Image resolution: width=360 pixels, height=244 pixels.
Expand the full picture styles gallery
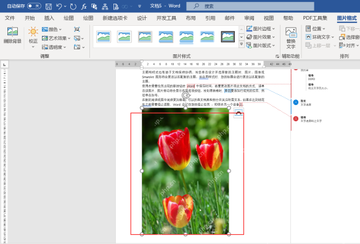click(x=241, y=44)
